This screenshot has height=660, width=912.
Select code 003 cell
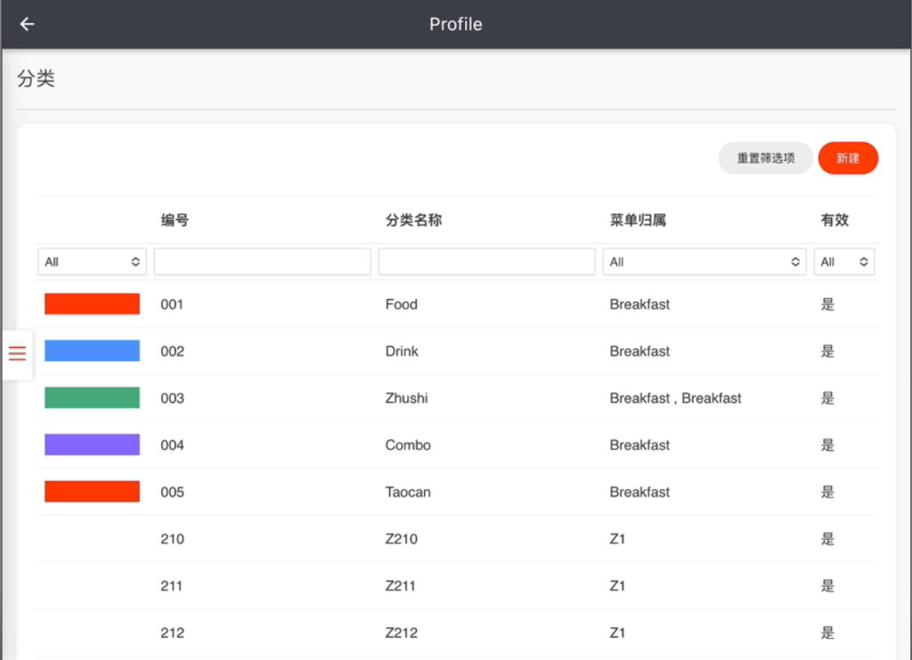click(x=172, y=398)
